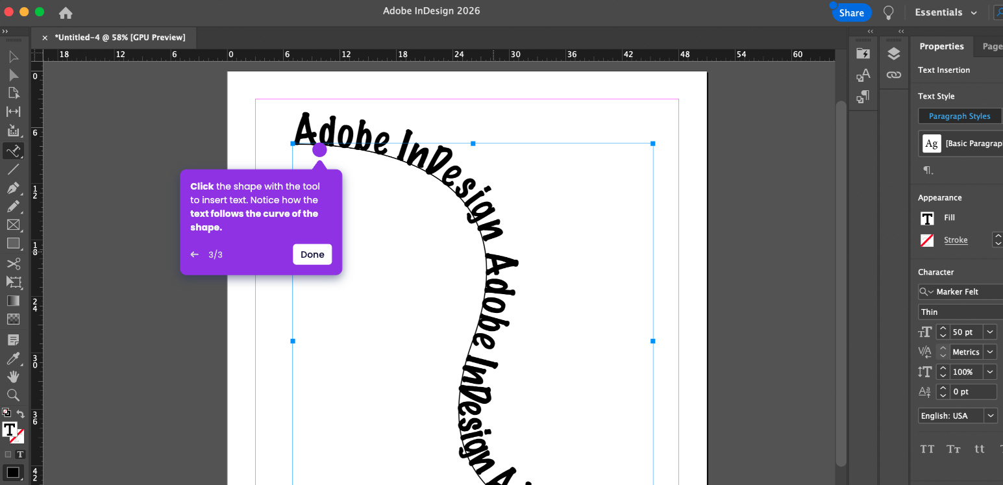
Task: Select the Gradient Swatch tool
Action: point(13,301)
